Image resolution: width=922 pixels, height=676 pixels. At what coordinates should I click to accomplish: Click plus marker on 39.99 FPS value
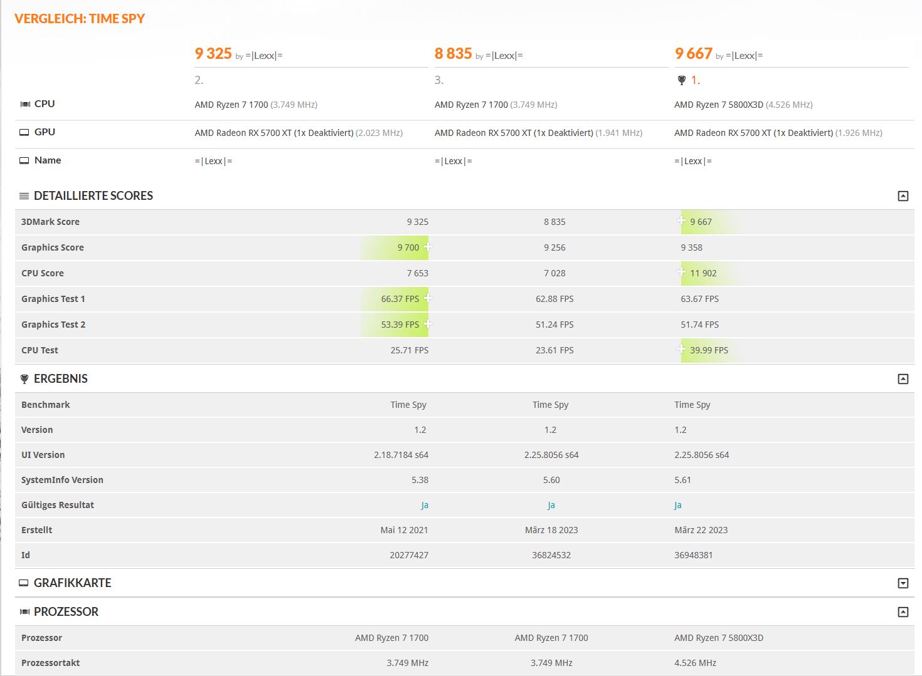pyautogui.click(x=681, y=348)
